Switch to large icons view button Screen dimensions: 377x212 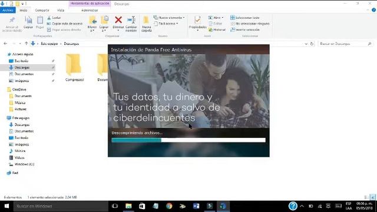(373, 197)
